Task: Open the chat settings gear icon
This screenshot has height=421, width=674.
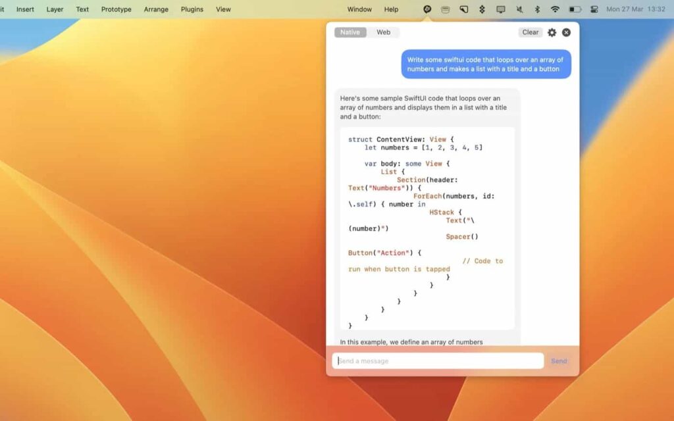Action: coord(552,32)
